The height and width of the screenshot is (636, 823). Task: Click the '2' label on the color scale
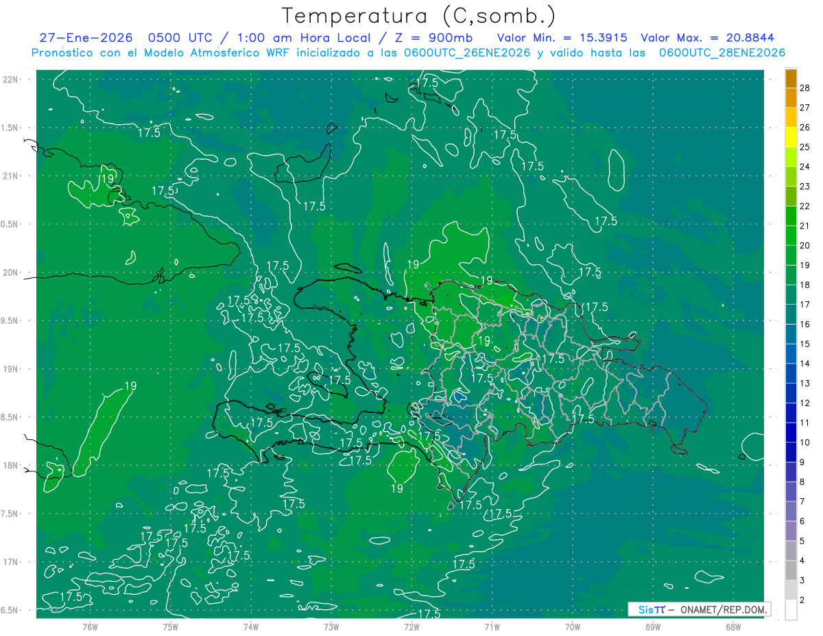[x=802, y=600]
